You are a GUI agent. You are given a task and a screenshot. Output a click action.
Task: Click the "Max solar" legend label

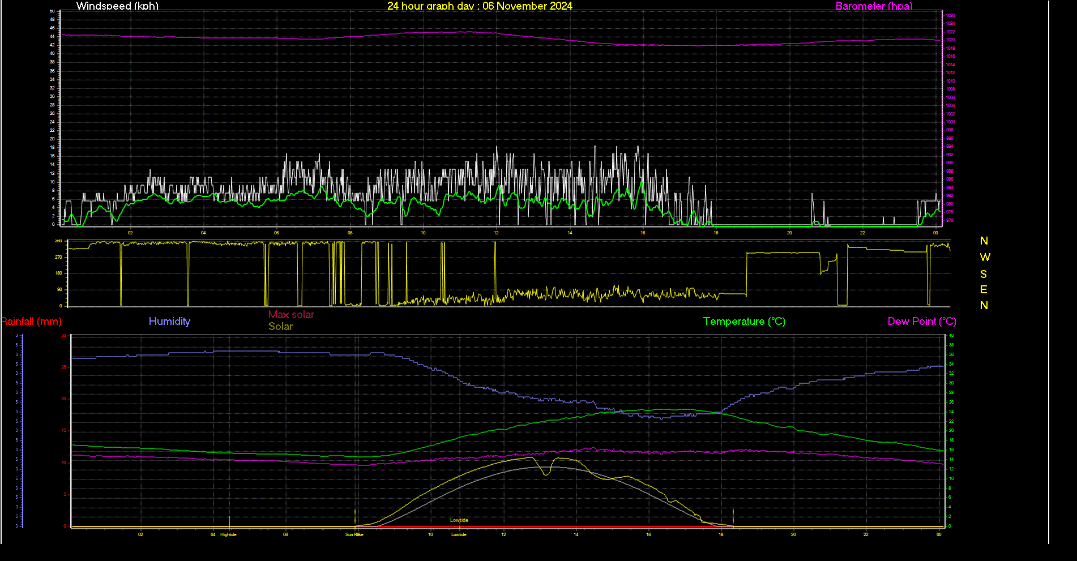point(291,314)
